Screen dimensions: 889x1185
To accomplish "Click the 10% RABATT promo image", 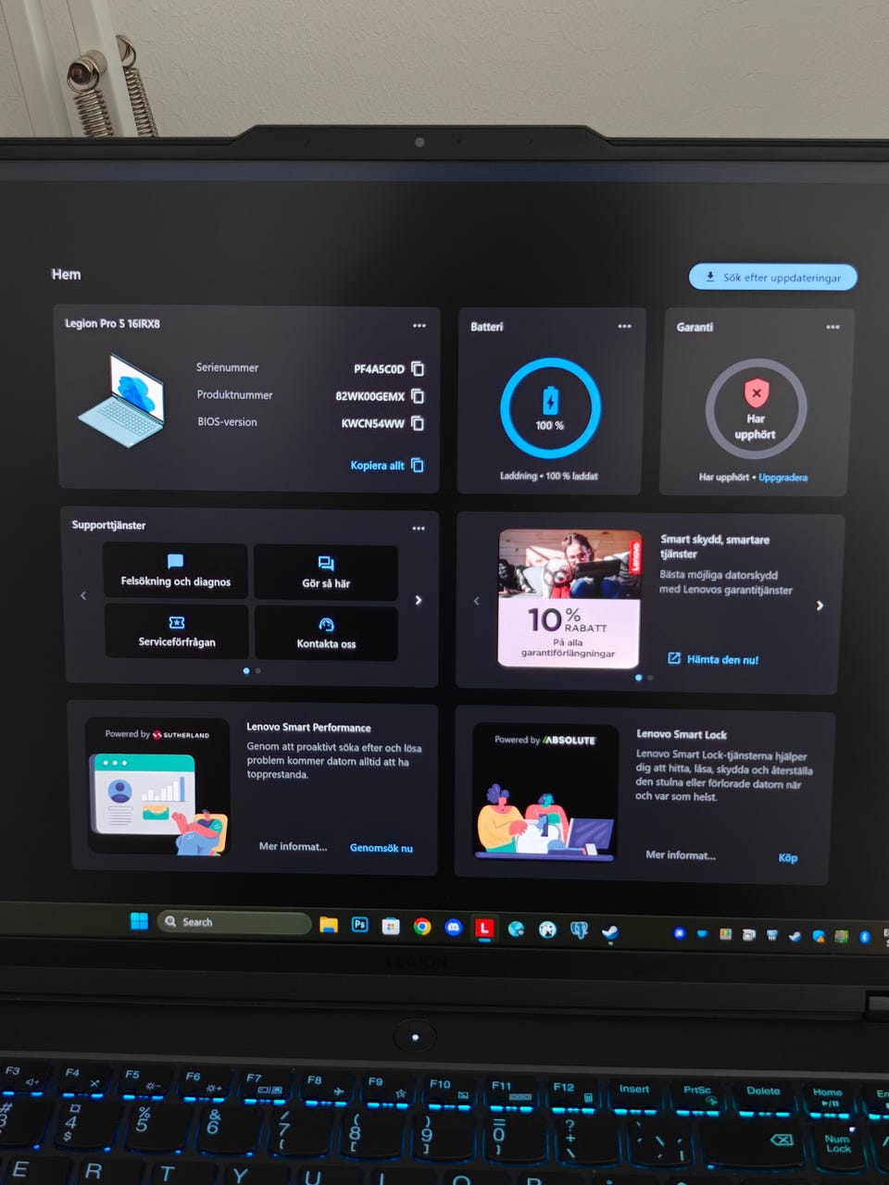I will point(570,598).
